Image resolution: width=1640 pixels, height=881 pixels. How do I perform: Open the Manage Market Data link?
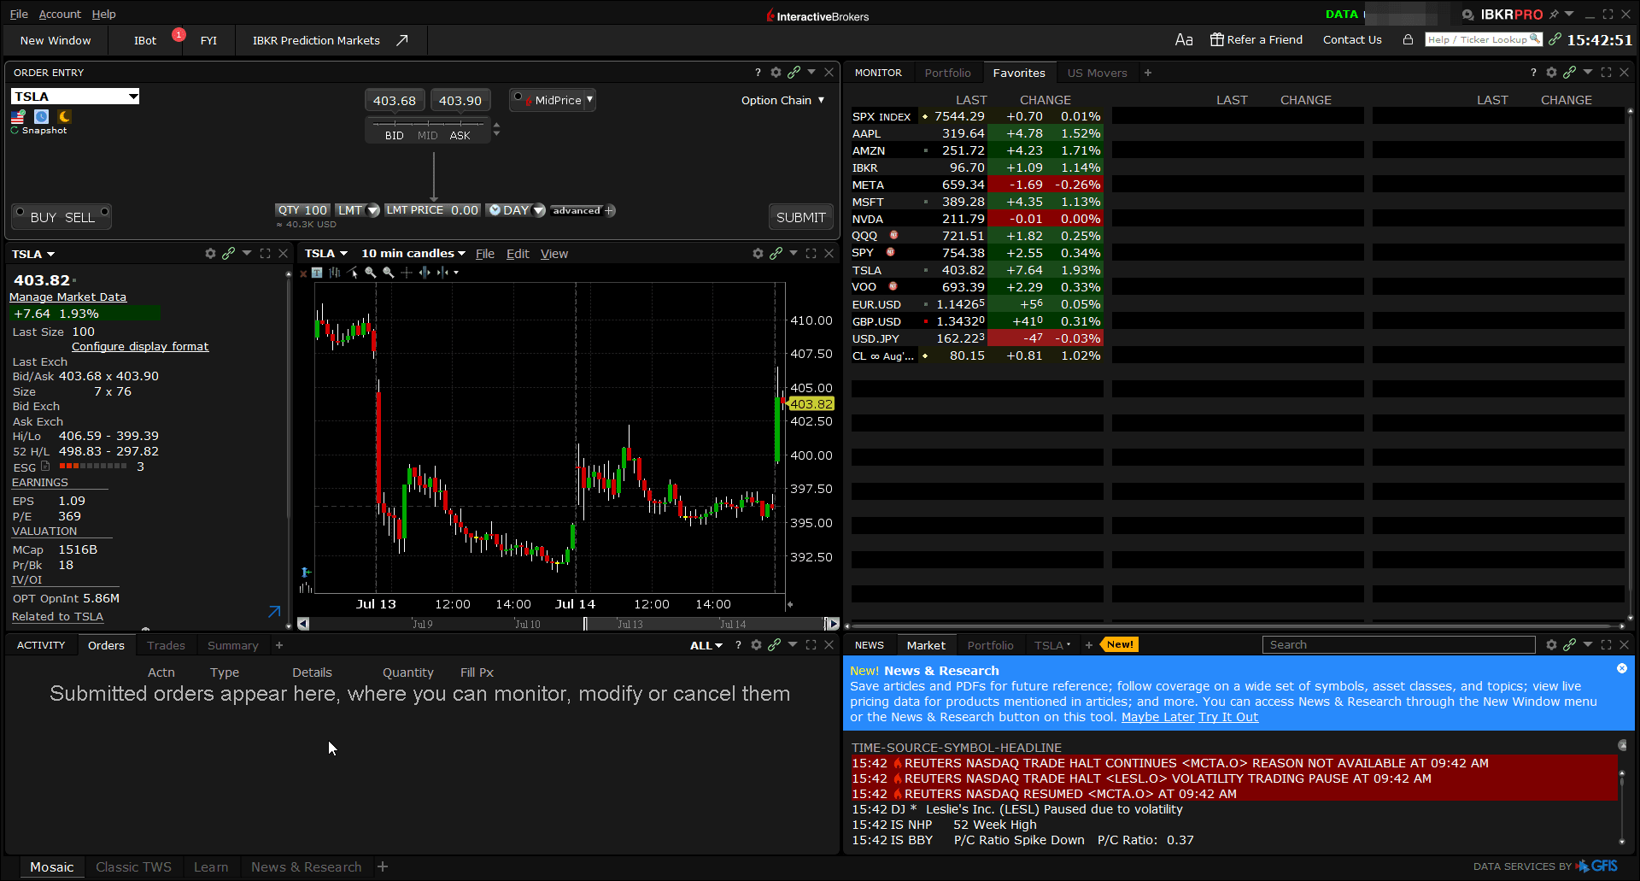click(67, 297)
